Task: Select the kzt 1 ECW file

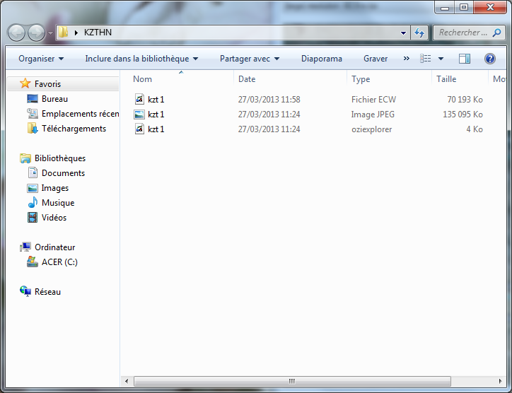Action: (156, 100)
